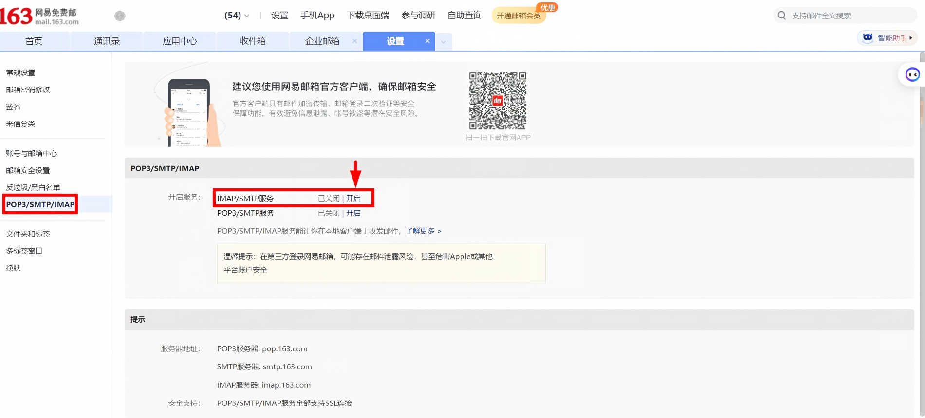Open 自助查询 link
The image size is (925, 418).
point(464,16)
